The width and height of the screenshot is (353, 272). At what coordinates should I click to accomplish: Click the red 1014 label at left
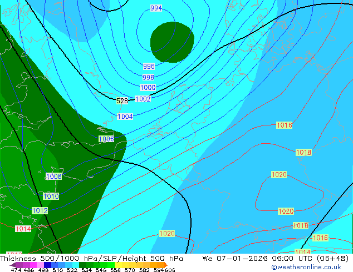point(23,229)
